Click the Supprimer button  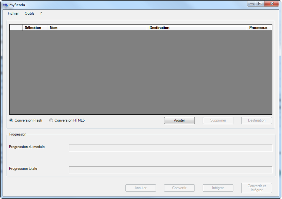pos(218,120)
